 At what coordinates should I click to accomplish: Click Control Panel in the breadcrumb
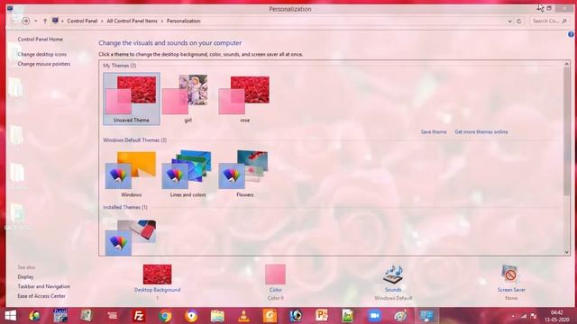(x=82, y=21)
